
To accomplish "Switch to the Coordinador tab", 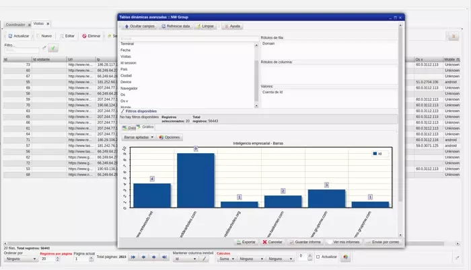I will 15,24.
